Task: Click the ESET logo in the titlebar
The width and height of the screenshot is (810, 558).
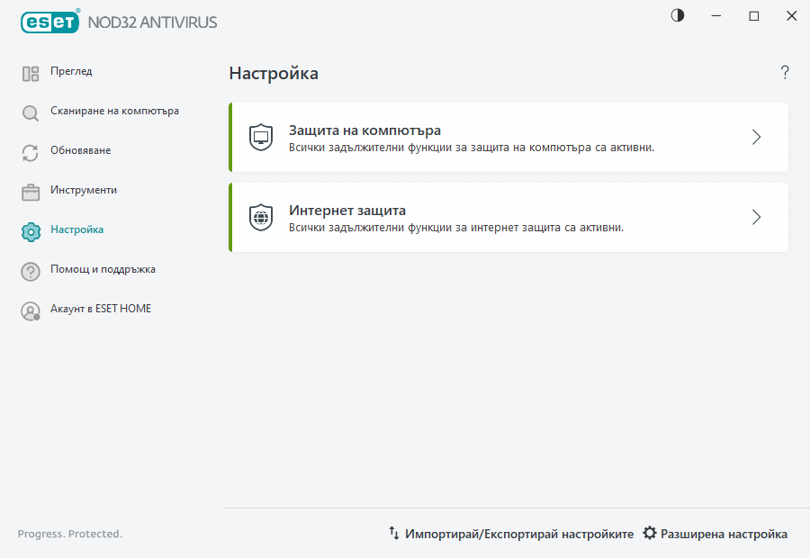Action: point(49,22)
